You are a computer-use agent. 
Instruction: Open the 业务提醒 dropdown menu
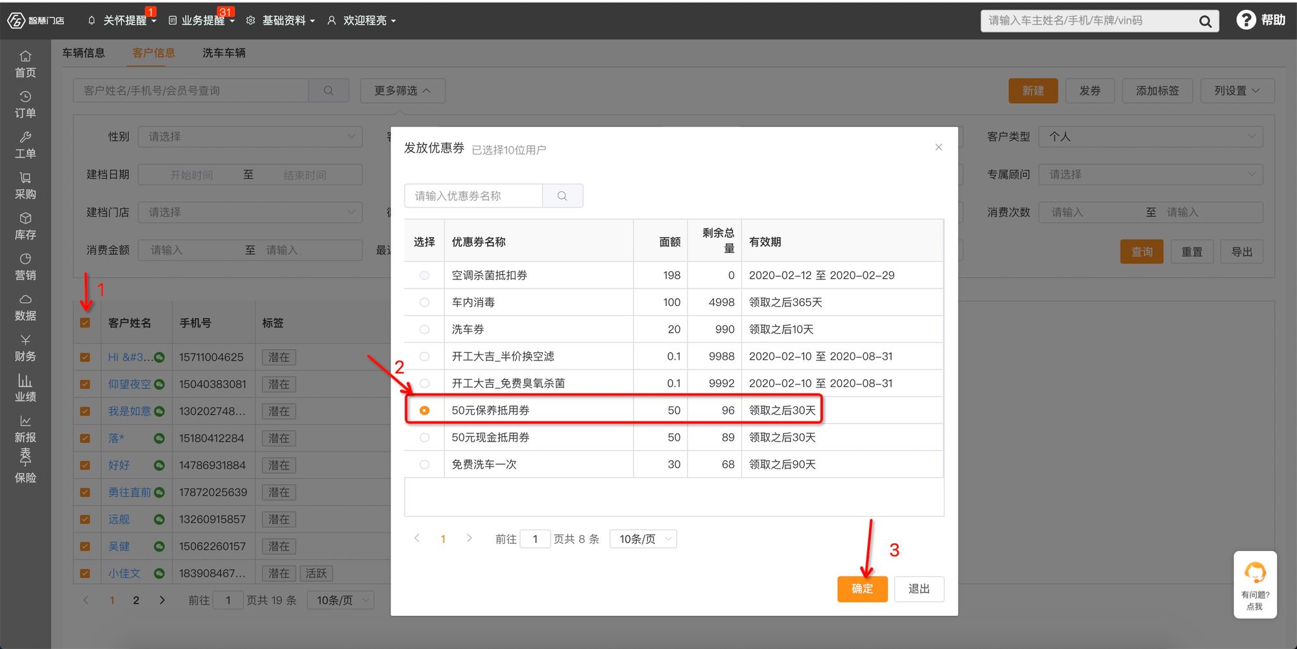202,20
